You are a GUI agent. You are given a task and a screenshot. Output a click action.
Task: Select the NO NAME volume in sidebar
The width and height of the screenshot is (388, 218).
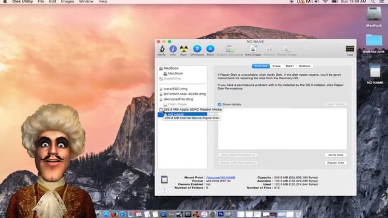click(x=182, y=114)
